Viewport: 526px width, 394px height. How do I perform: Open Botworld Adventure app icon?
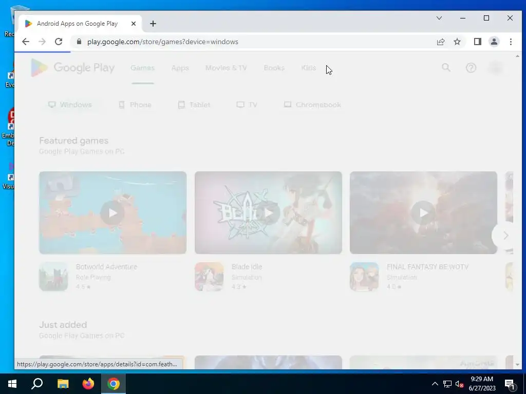click(x=53, y=277)
